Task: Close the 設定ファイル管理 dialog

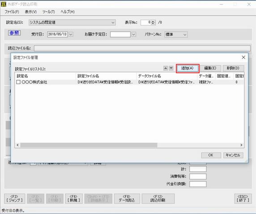Action: click(243, 57)
